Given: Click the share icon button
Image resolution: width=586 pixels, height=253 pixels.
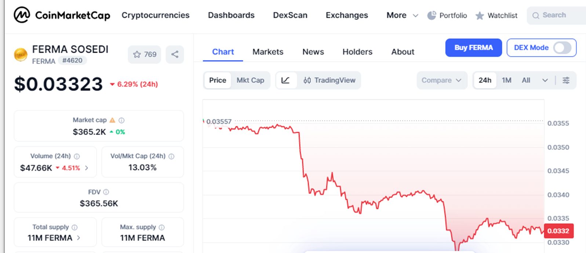Looking at the screenshot, I should (x=175, y=54).
